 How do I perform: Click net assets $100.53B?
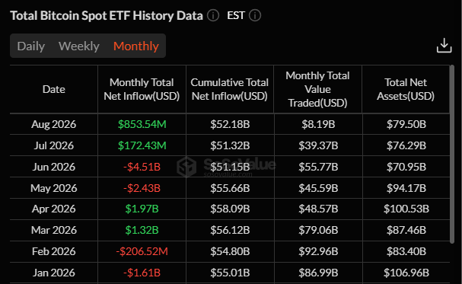tap(406, 209)
